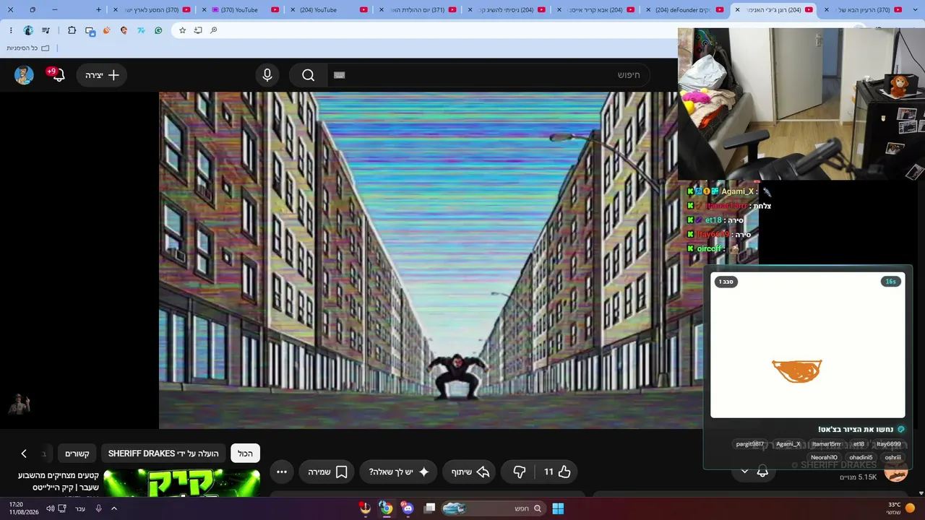Switch to the אבא קריר אייס tab
This screenshot has height=520, width=925.
coord(595,9)
